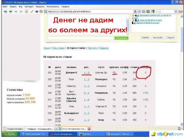The image size is (184, 137).
Task: Open the Правила link
Action: (104, 48)
